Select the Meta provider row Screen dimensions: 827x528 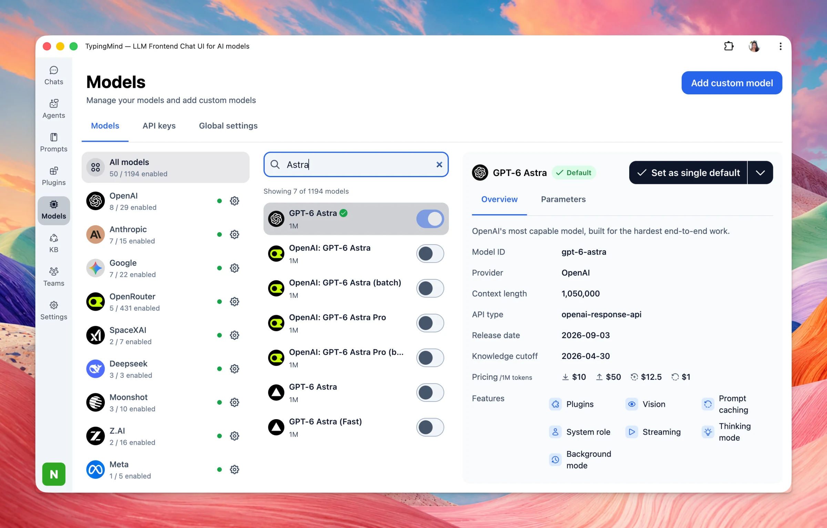pos(165,469)
